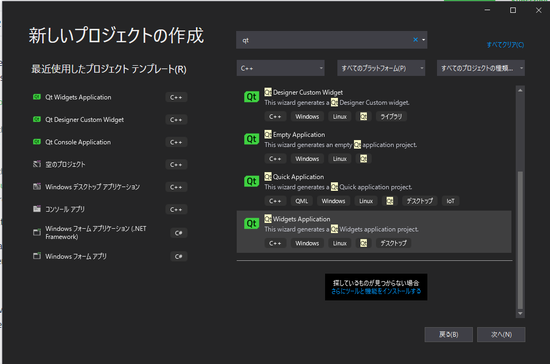Open the すべてのプロジェクトの種類 filter dropdown
Viewport: 550px width, 364px height.
(x=481, y=68)
